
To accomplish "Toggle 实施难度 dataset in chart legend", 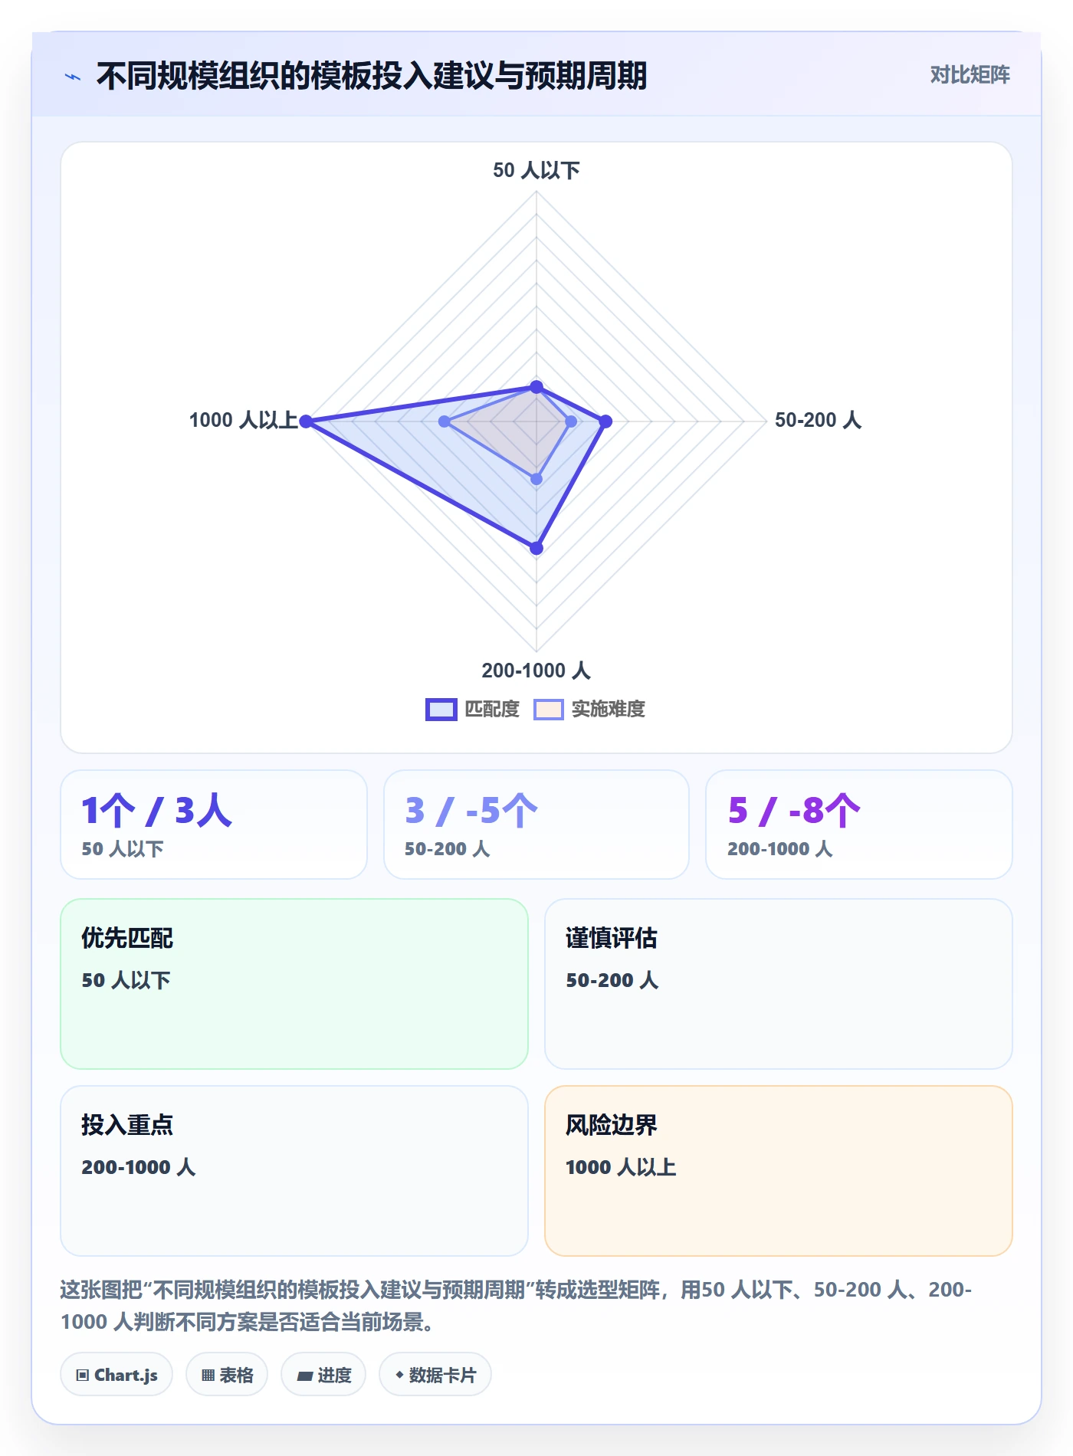I will (589, 710).
